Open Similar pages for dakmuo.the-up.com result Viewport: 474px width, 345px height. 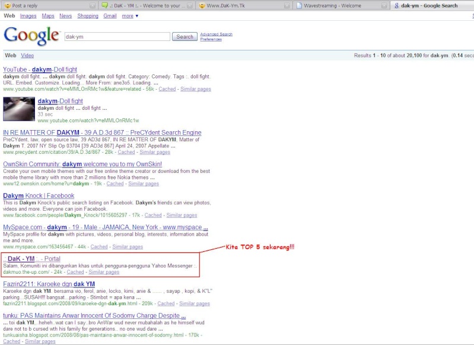104,272
